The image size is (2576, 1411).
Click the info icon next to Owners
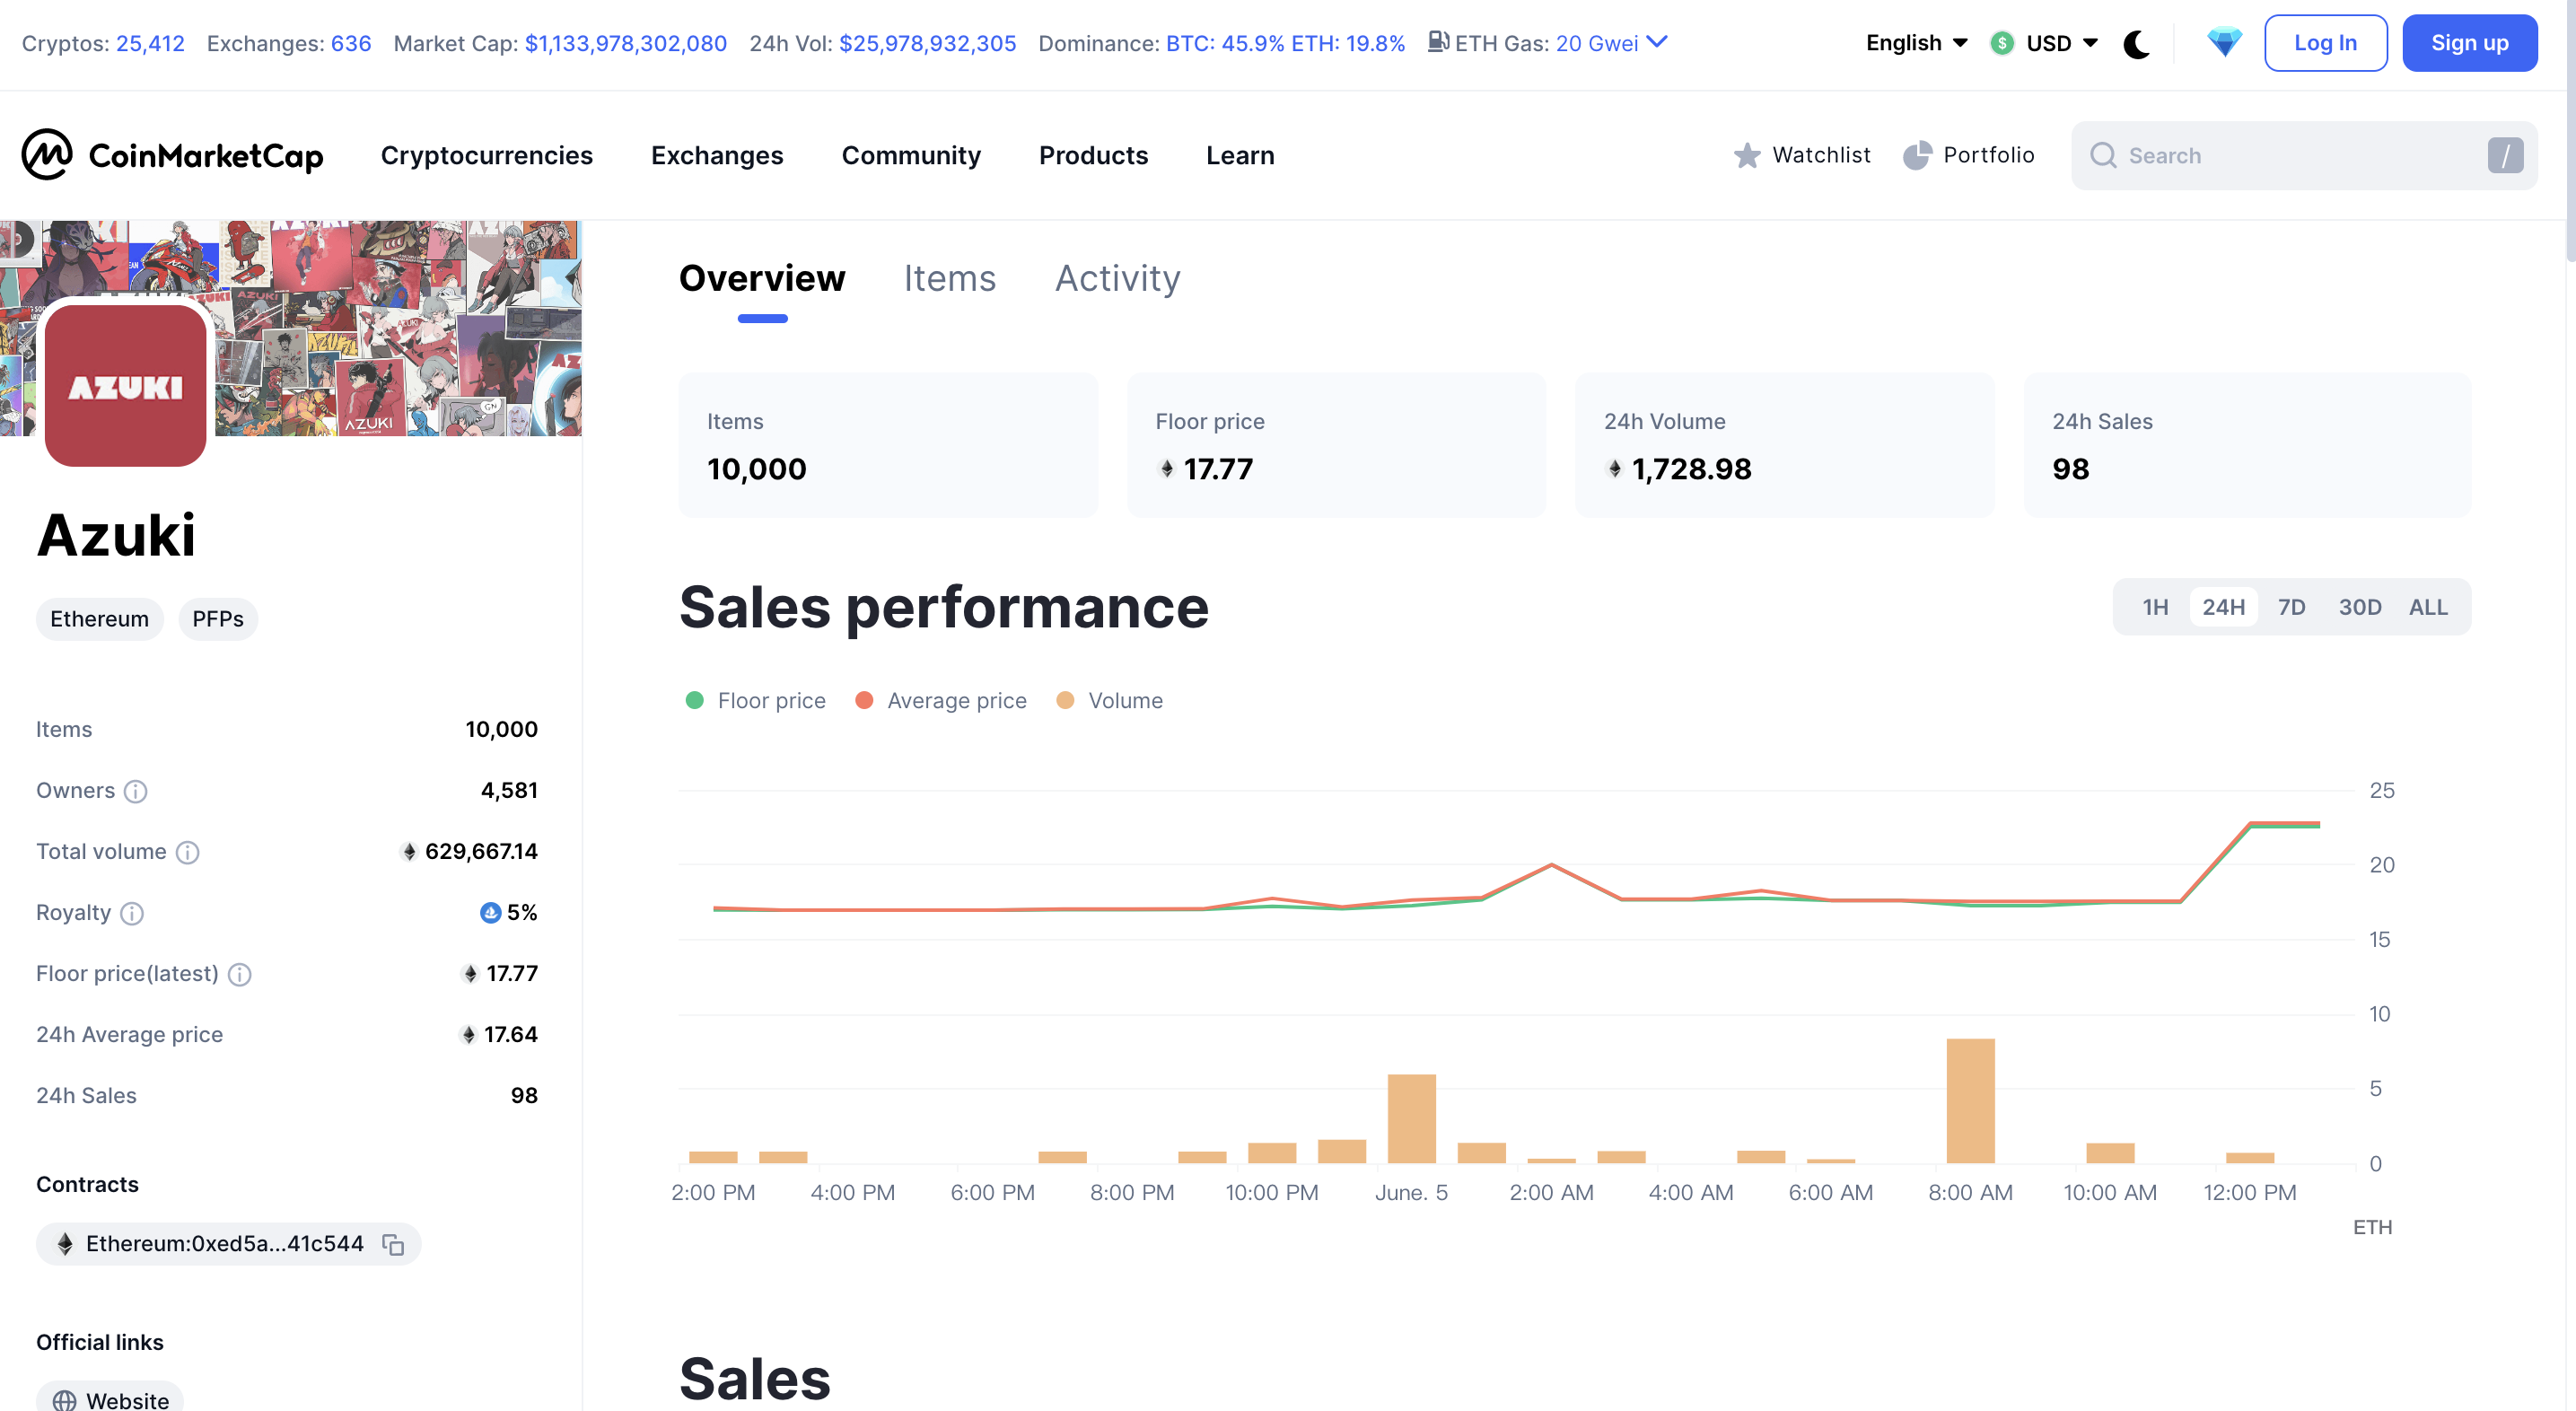[x=135, y=791]
